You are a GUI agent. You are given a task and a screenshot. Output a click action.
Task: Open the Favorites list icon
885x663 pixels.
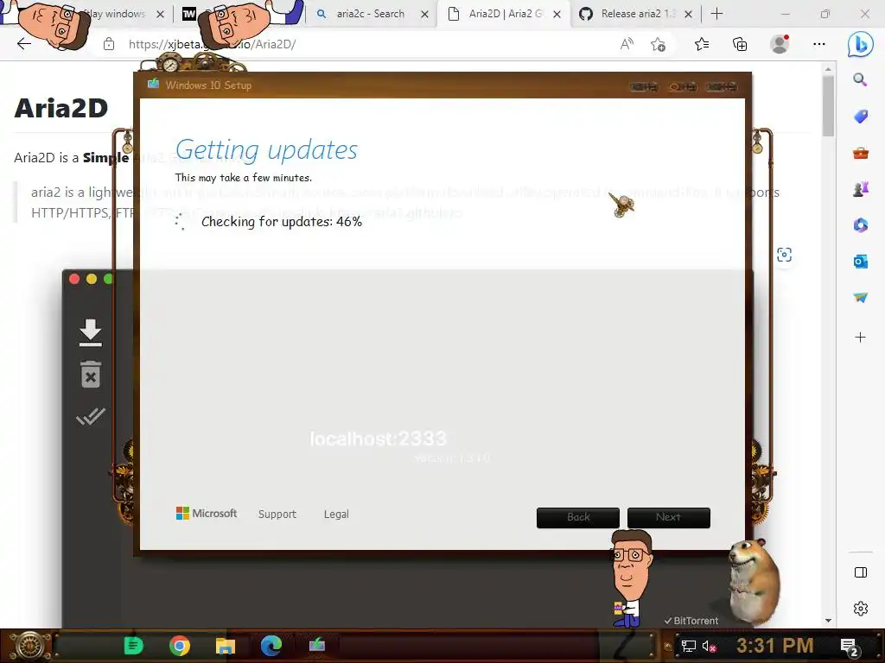click(x=702, y=44)
